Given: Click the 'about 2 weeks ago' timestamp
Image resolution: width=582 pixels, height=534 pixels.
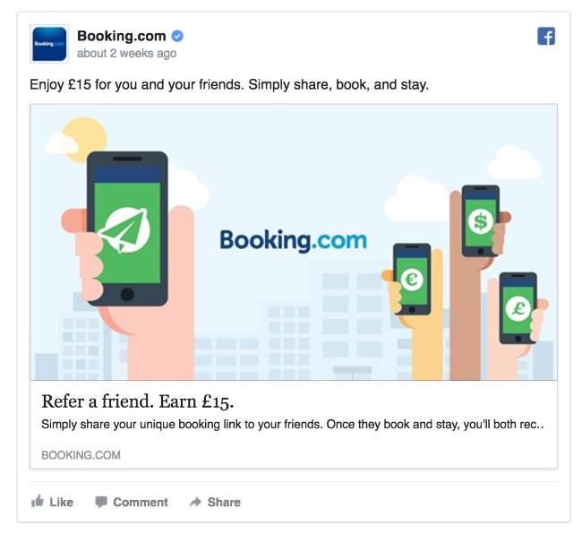Looking at the screenshot, I should coord(126,54).
